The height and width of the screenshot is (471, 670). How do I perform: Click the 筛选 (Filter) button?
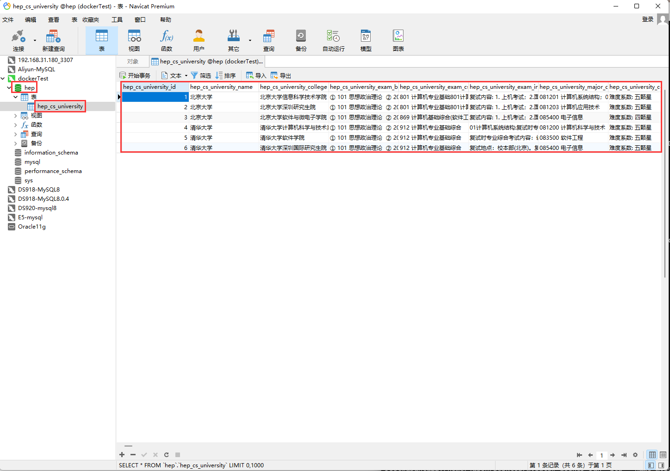point(201,76)
